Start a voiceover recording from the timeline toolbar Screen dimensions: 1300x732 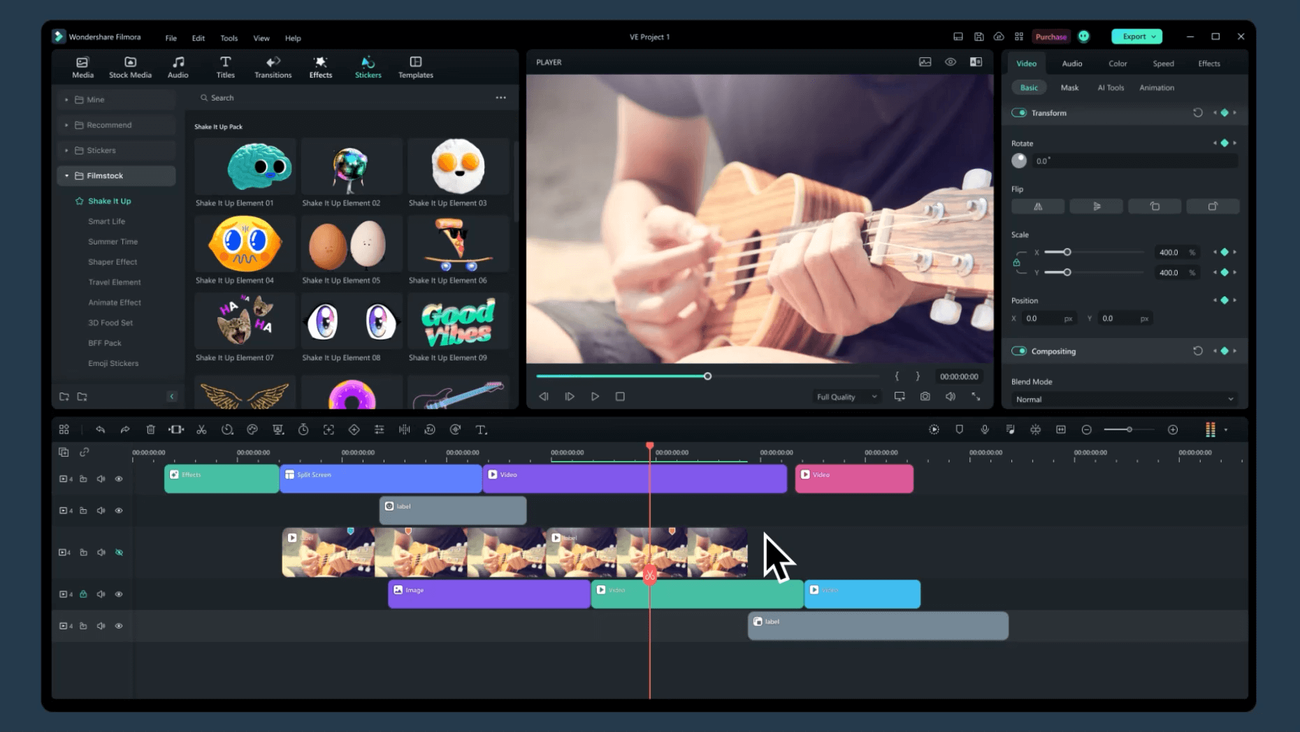[985, 430]
